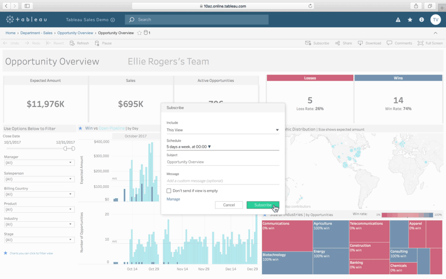446x279 pixels.
Task: Click the Subject input field
Action: pyautogui.click(x=223, y=162)
